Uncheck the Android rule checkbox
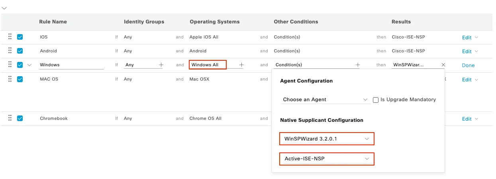 [x=20, y=51]
